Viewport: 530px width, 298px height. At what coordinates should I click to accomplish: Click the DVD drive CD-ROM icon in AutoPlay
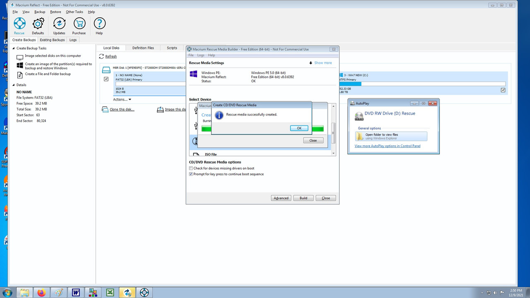point(359,116)
